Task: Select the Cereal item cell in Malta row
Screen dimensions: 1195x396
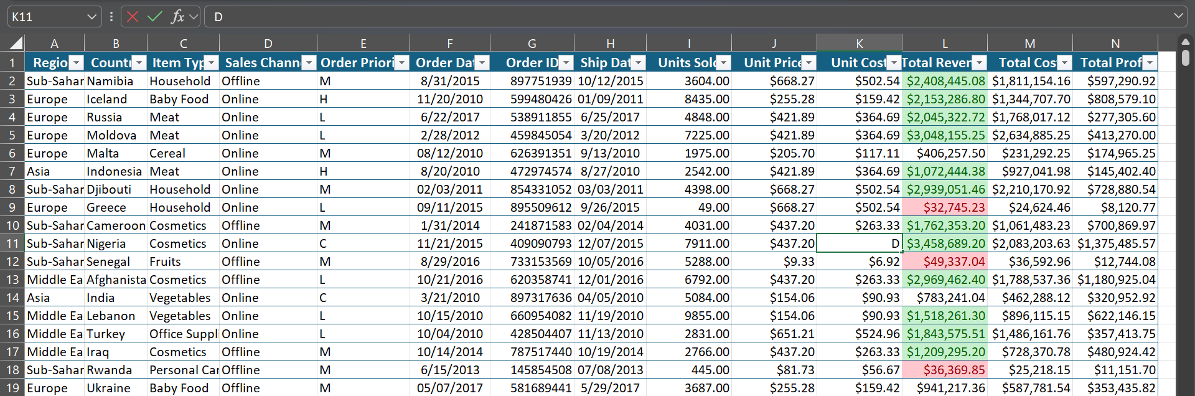Action: click(x=183, y=153)
